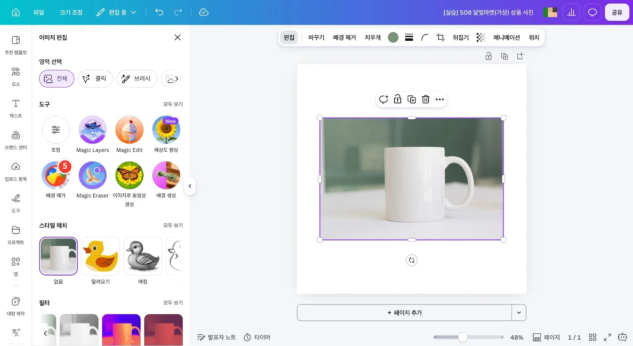Lock the selected image from floating toolbar
This screenshot has width=633, height=346.
pos(398,99)
